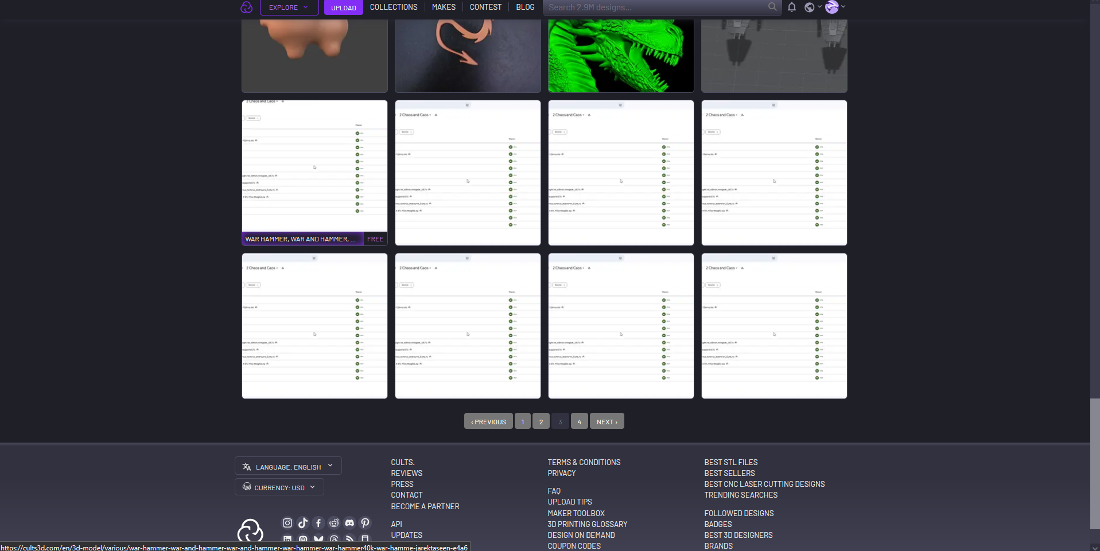Open the Pinterest social link
1100x551 pixels.
(365, 523)
